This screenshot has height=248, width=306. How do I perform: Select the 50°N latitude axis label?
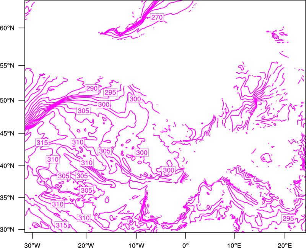[7, 100]
